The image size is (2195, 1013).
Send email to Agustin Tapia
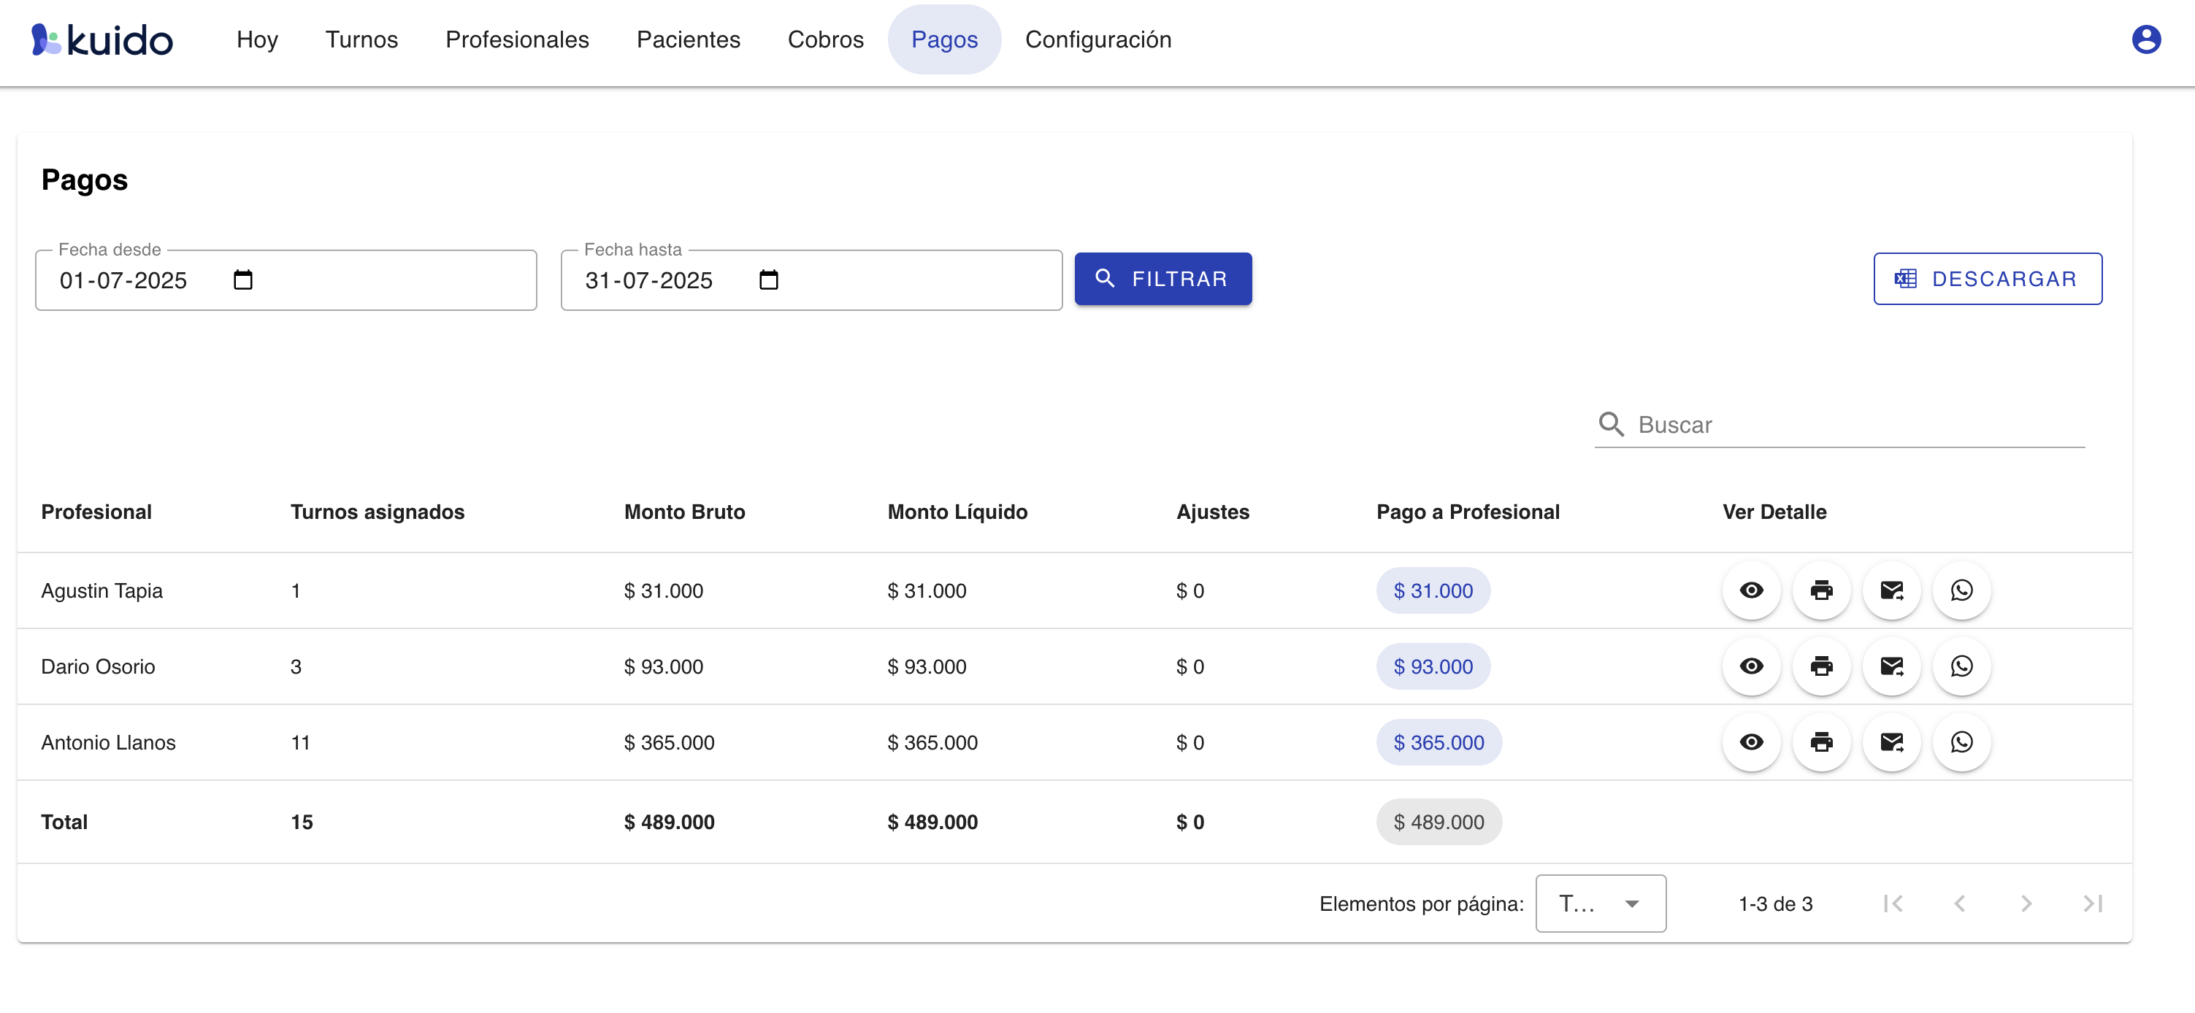(1892, 590)
